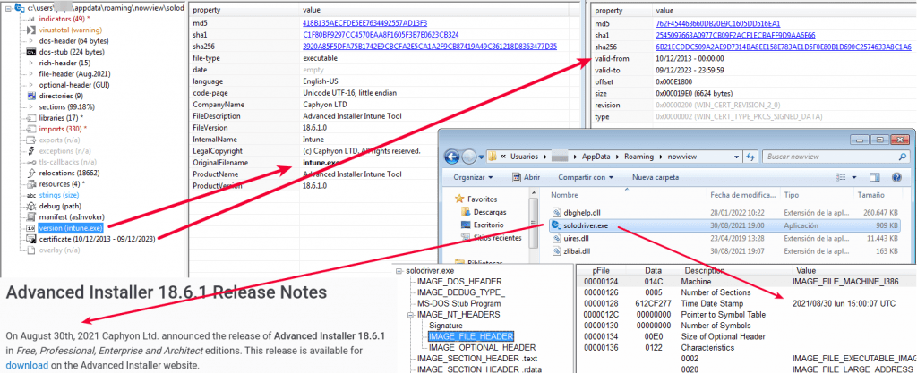
Task: Select certificate (10/12/2013 - 09/12/2023) node
Action: pyautogui.click(x=97, y=239)
